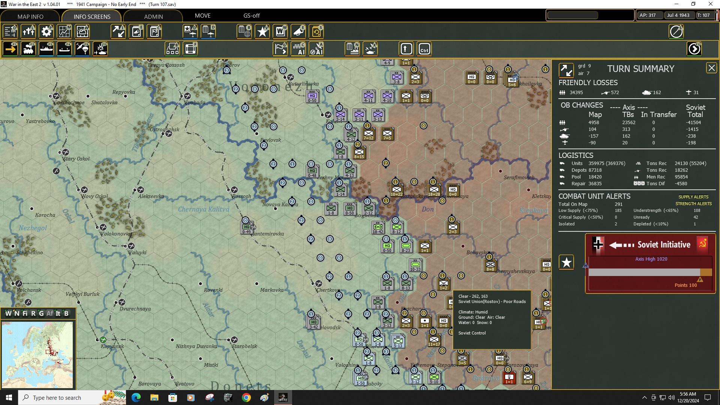Toggle the Ctrl key lock button
The width and height of the screenshot is (720, 405).
coord(424,49)
